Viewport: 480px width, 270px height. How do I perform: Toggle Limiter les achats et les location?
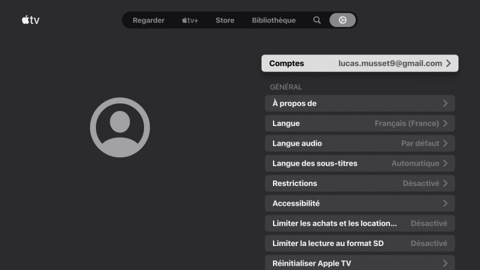[360, 223]
